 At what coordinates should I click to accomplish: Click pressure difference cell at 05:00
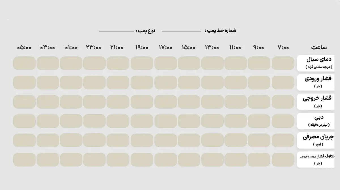coord(24,160)
